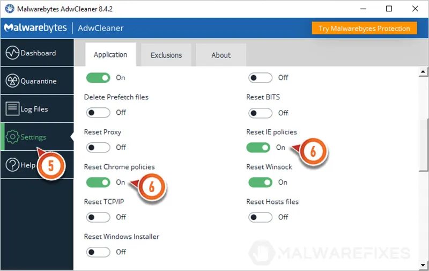Image resolution: width=429 pixels, height=271 pixels.
Task: Maximize the AdwCleaner window
Action: click(389, 9)
